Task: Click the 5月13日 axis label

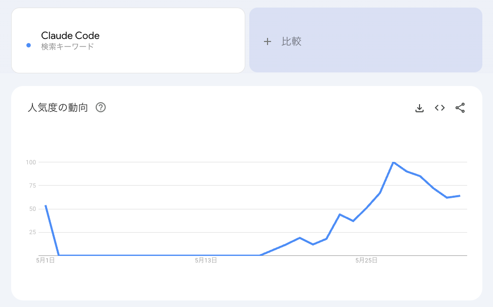Action: (x=206, y=260)
